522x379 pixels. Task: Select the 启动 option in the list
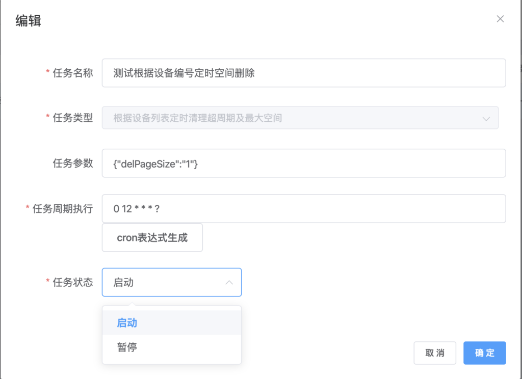coord(127,323)
